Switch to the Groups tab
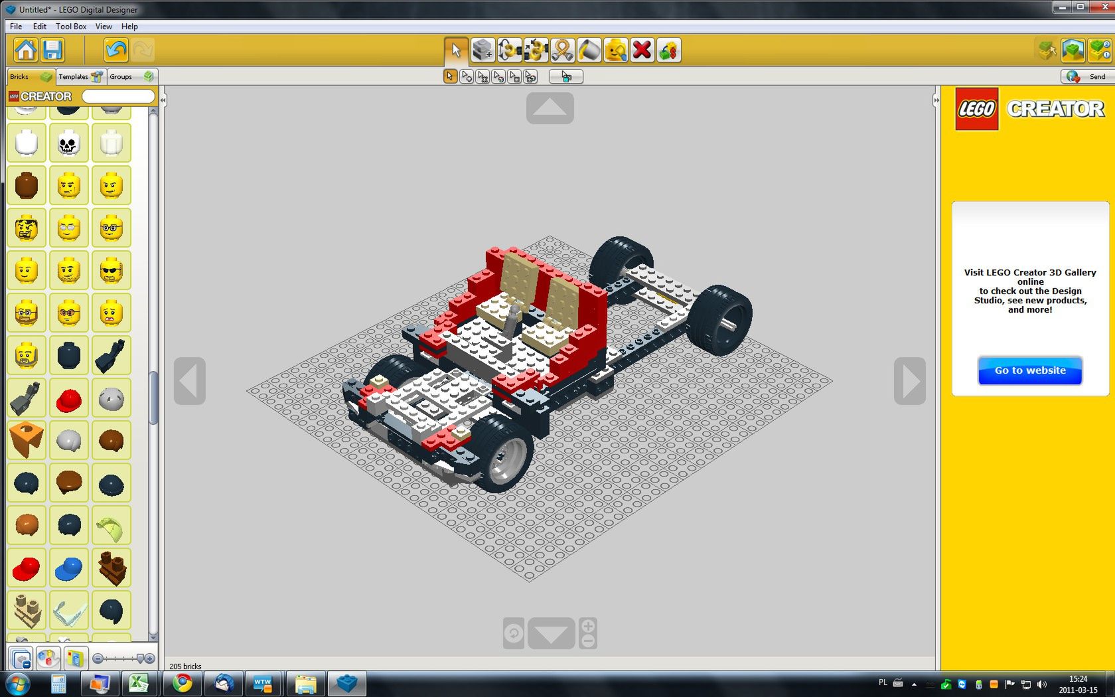This screenshot has width=1115, height=697. coord(132,77)
